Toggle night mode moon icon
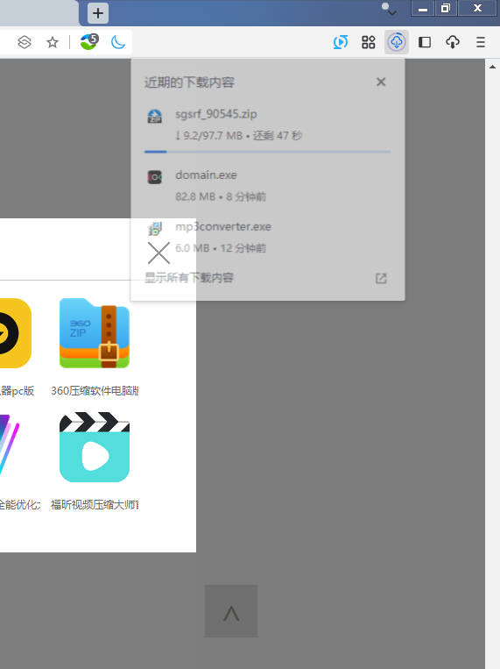This screenshot has width=500, height=669. [x=118, y=42]
